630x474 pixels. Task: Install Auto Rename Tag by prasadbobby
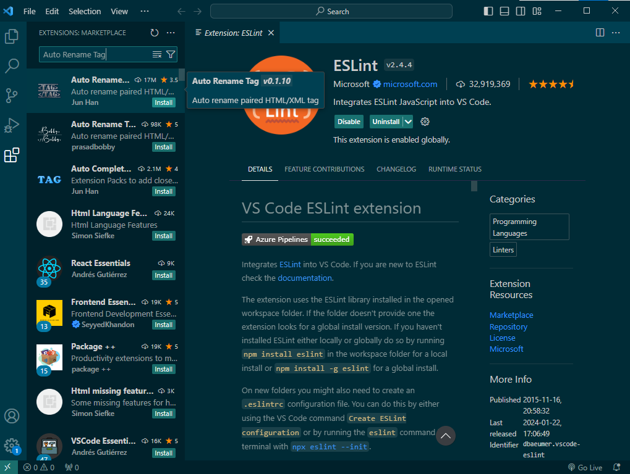[x=163, y=147]
